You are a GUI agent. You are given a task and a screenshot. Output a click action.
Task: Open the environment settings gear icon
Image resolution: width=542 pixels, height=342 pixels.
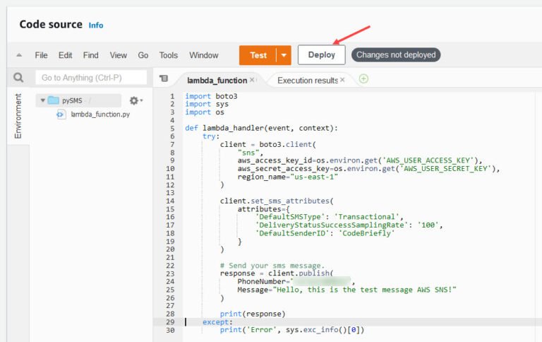coord(134,101)
